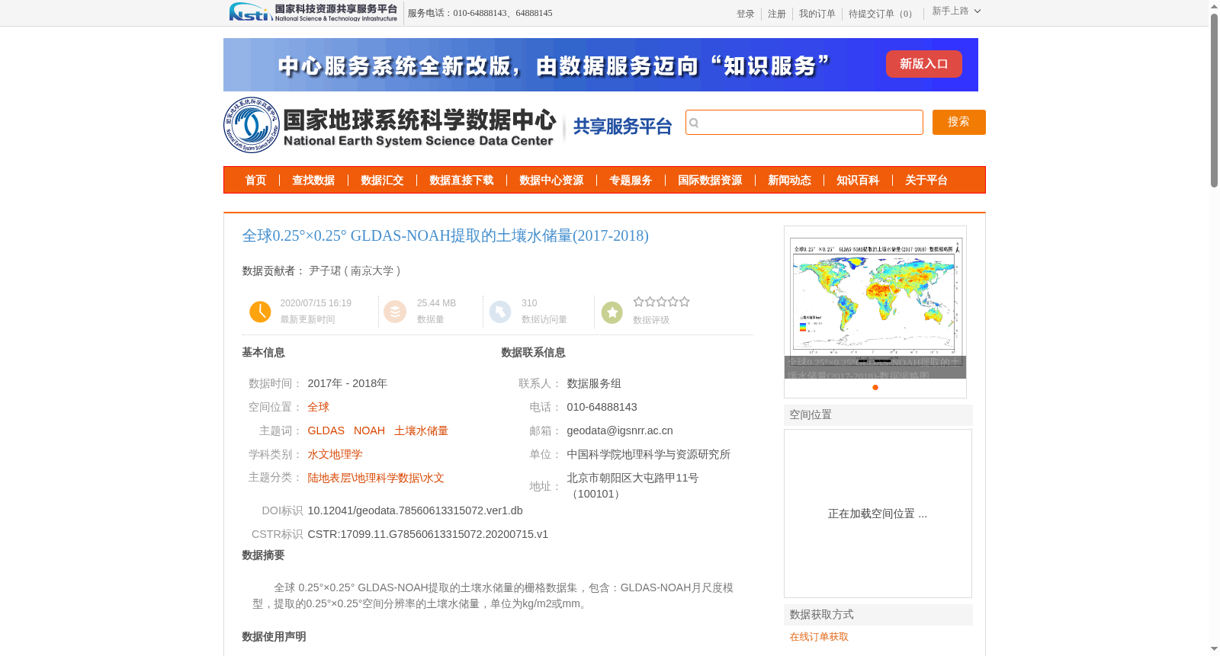Click the 注册 link
Screen dimensions: 1220x656
click(777, 14)
